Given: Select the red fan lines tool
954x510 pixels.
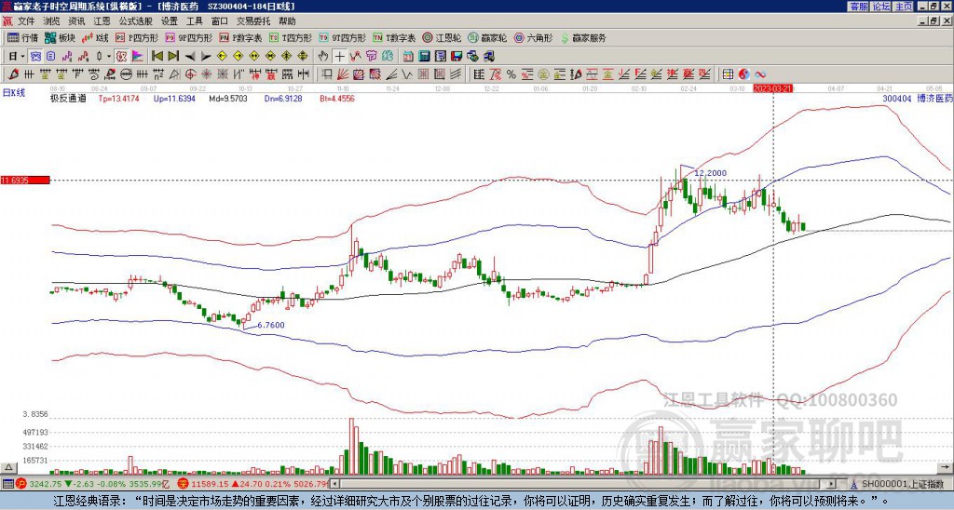Looking at the screenshot, I should pyautogui.click(x=343, y=74).
